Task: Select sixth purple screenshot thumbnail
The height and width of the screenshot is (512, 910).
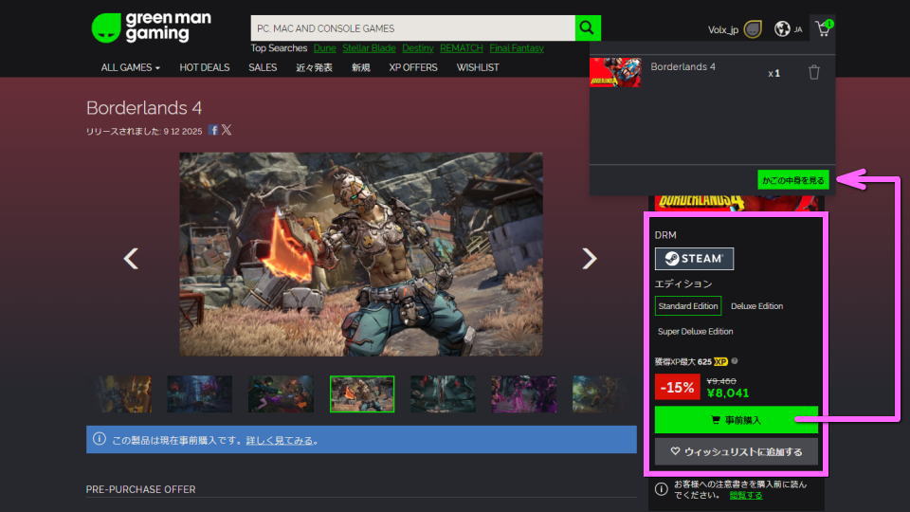Action: coord(523,394)
